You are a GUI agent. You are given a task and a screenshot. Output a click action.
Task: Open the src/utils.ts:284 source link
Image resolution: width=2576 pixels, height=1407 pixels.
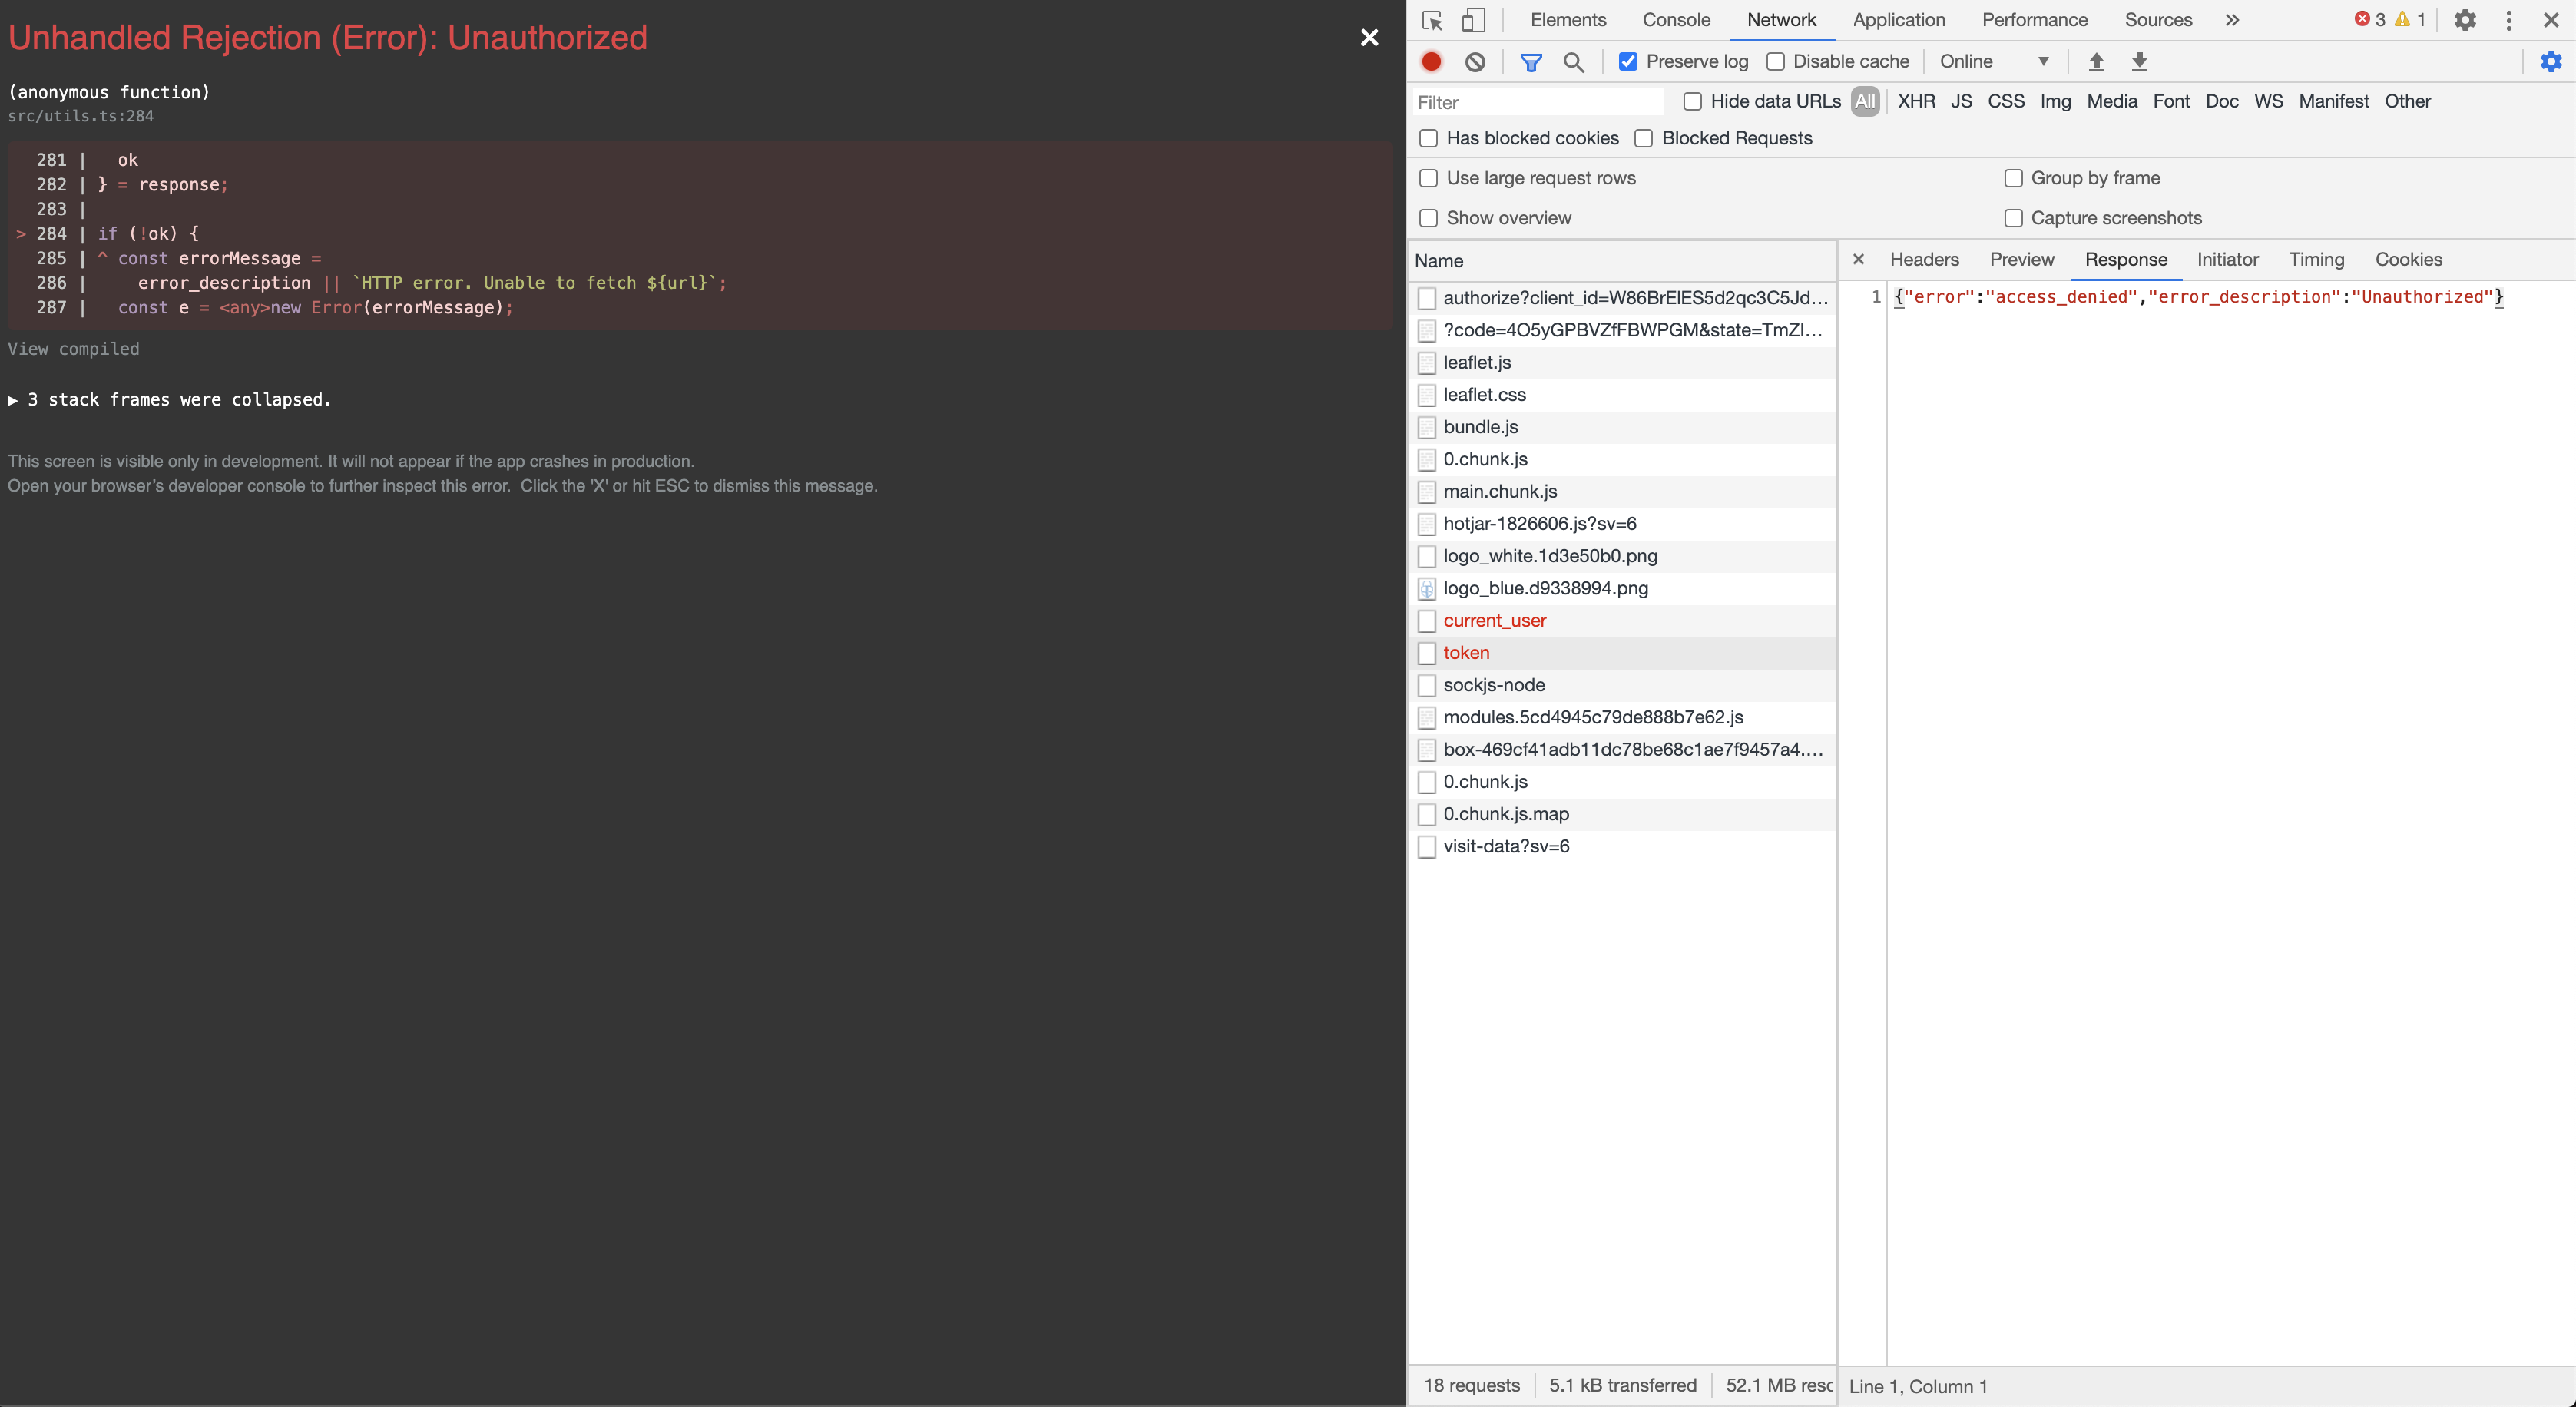(81, 116)
